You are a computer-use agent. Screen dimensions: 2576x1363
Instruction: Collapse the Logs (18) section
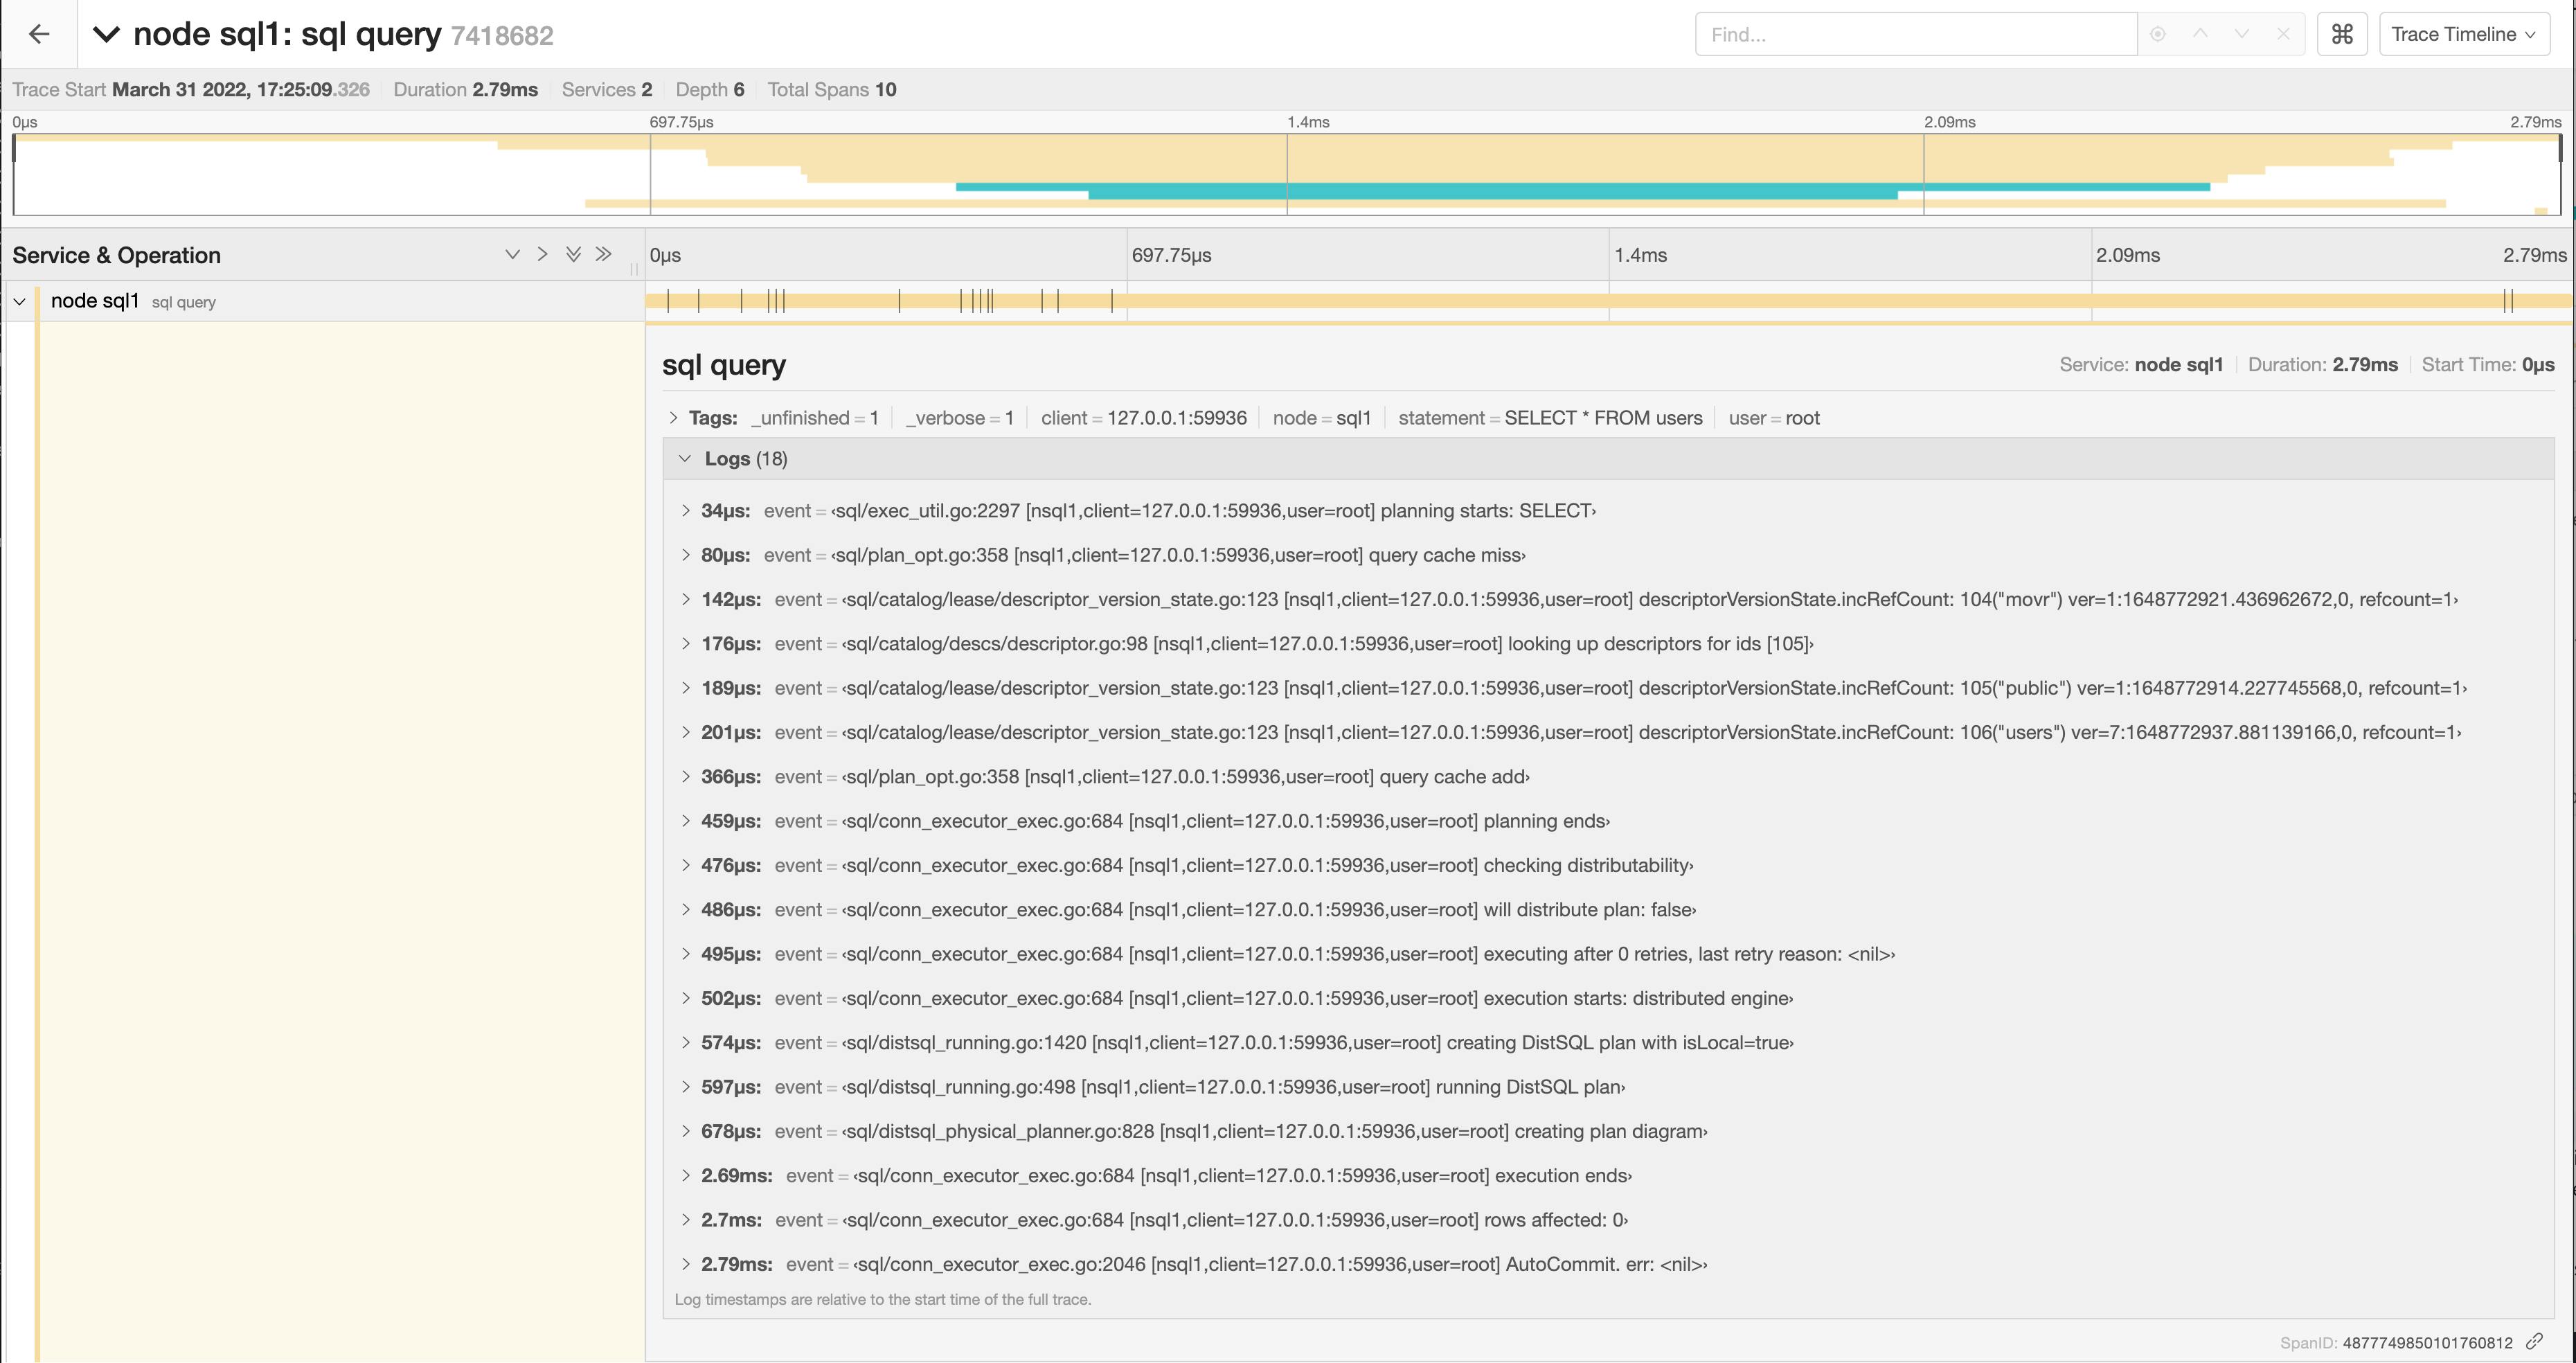point(686,458)
